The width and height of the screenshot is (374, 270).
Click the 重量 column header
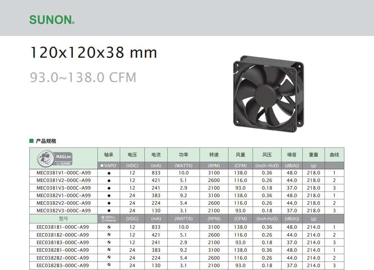click(x=313, y=155)
